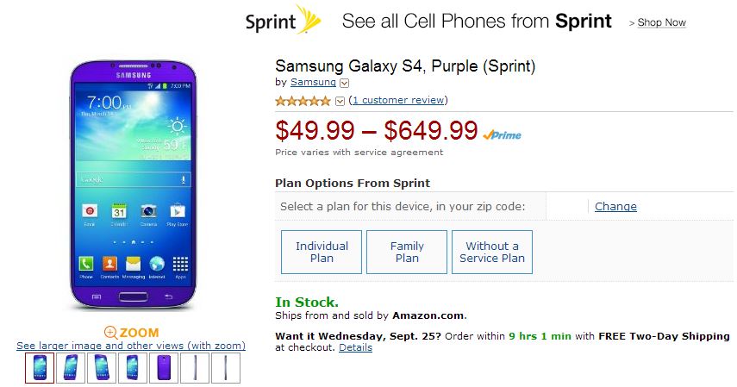Read the 1 customer review link
The height and width of the screenshot is (387, 737).
[398, 101]
